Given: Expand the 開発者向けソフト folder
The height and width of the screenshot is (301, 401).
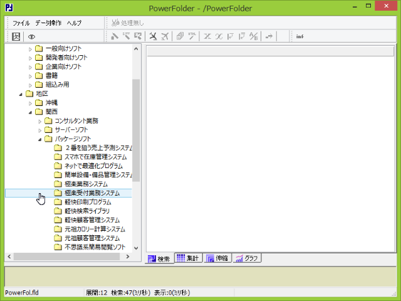Looking at the screenshot, I should [30, 58].
